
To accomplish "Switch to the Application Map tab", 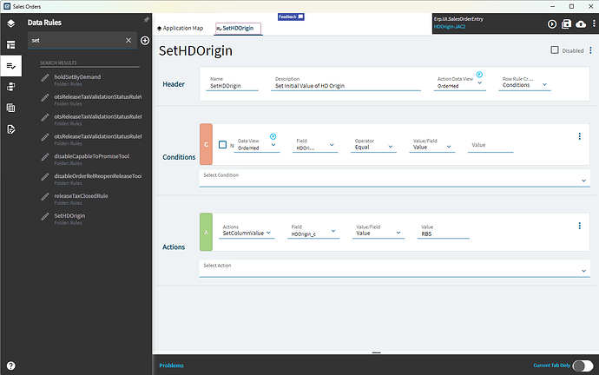I will [181, 29].
